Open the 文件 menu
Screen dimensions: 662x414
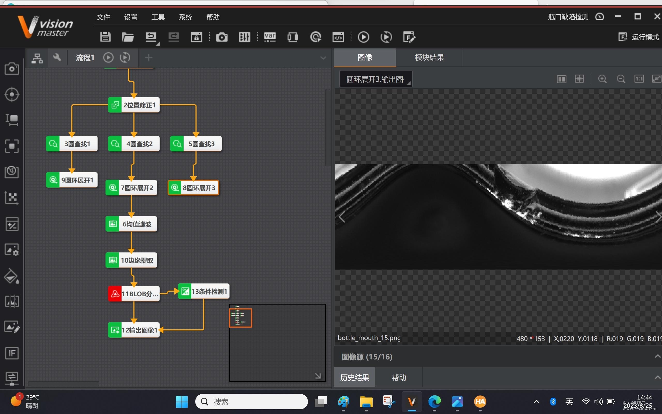pos(103,17)
